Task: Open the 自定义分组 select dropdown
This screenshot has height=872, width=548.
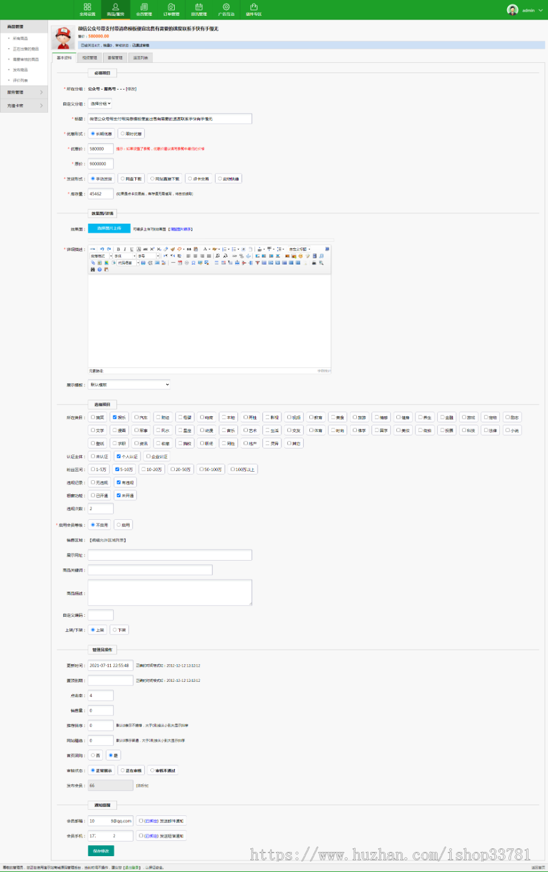Action: pyautogui.click(x=100, y=104)
